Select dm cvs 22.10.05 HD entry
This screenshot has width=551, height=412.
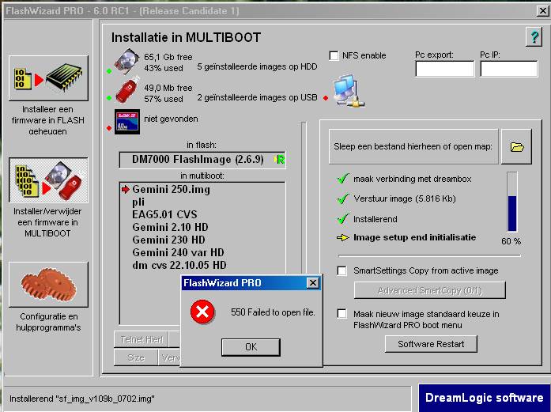pos(179,265)
